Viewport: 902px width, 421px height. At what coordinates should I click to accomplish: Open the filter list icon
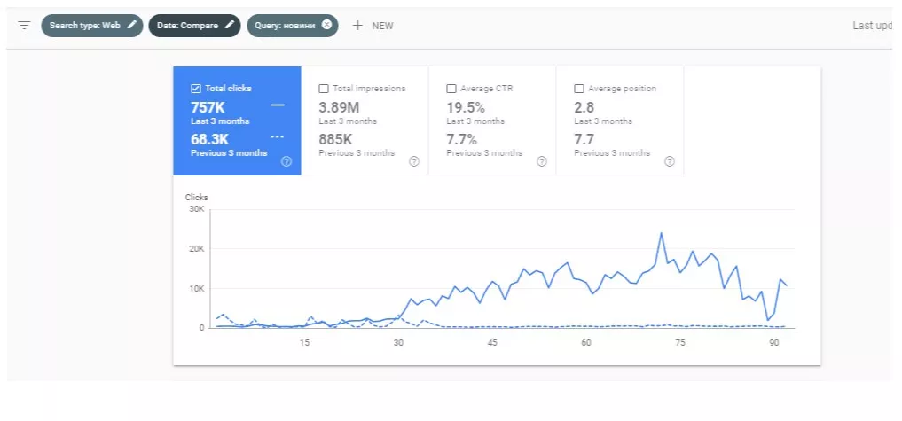24,26
